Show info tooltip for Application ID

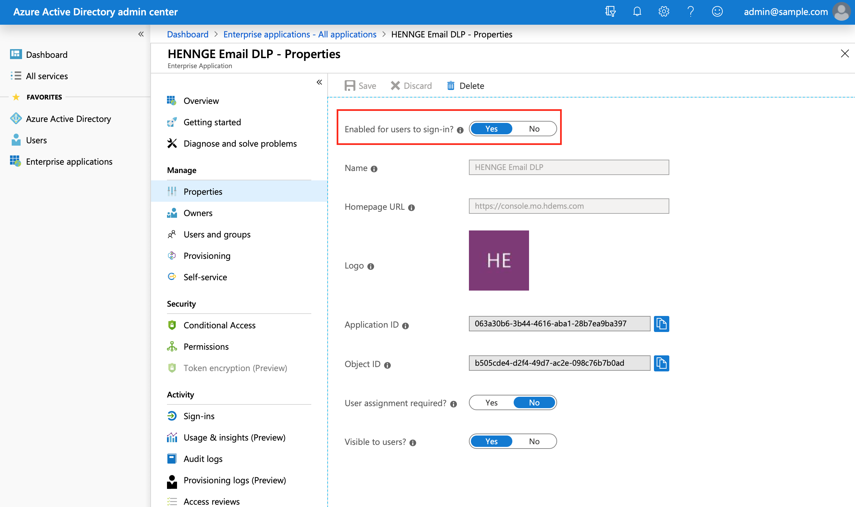405,326
